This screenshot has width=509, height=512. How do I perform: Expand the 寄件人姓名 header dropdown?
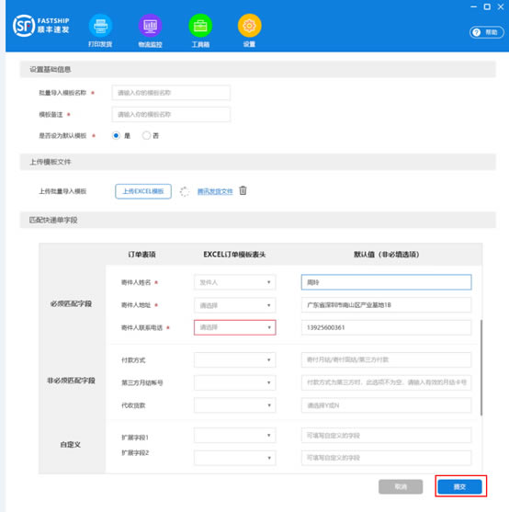234,282
